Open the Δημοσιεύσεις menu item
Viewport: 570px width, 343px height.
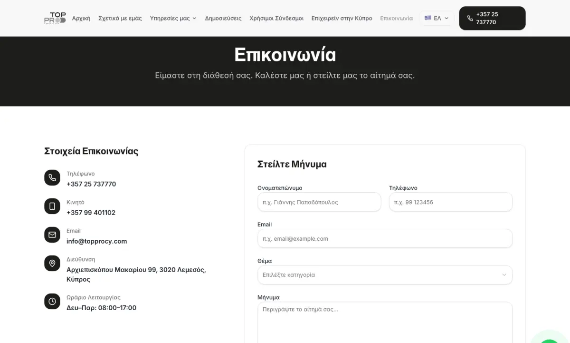tap(223, 18)
